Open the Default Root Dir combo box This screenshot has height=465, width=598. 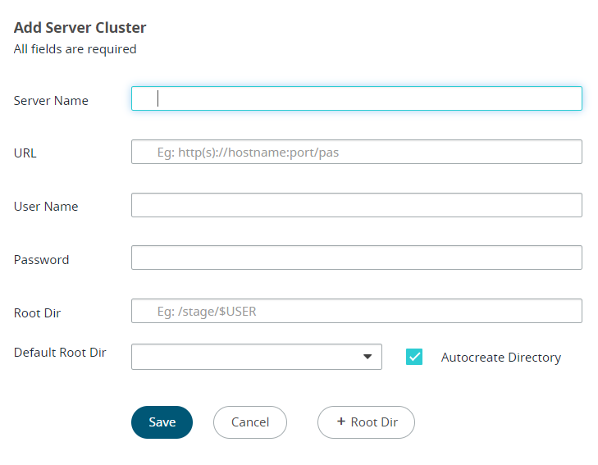pyautogui.click(x=246, y=357)
